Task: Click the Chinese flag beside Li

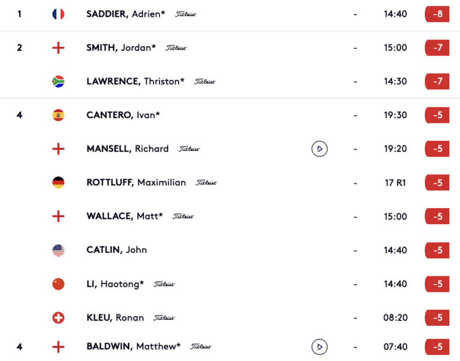Action: click(x=59, y=284)
